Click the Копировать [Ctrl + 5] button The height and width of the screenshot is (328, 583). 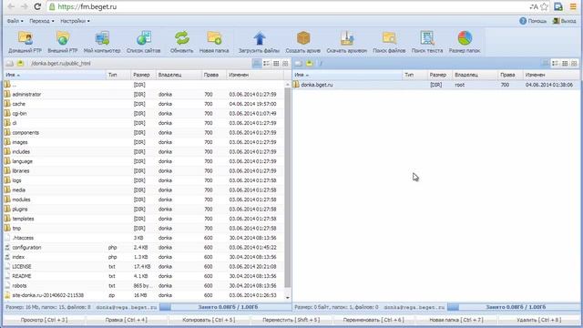pyautogui.click(x=209, y=320)
